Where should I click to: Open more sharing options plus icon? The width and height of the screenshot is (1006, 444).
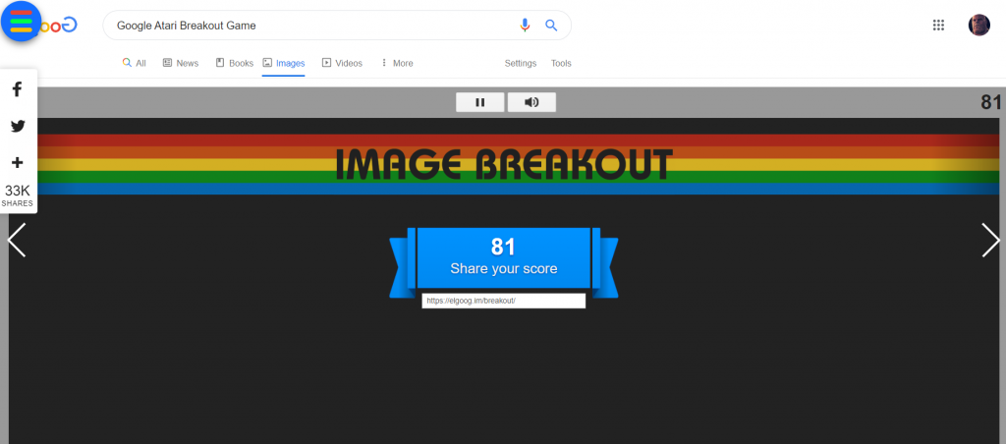coord(18,163)
